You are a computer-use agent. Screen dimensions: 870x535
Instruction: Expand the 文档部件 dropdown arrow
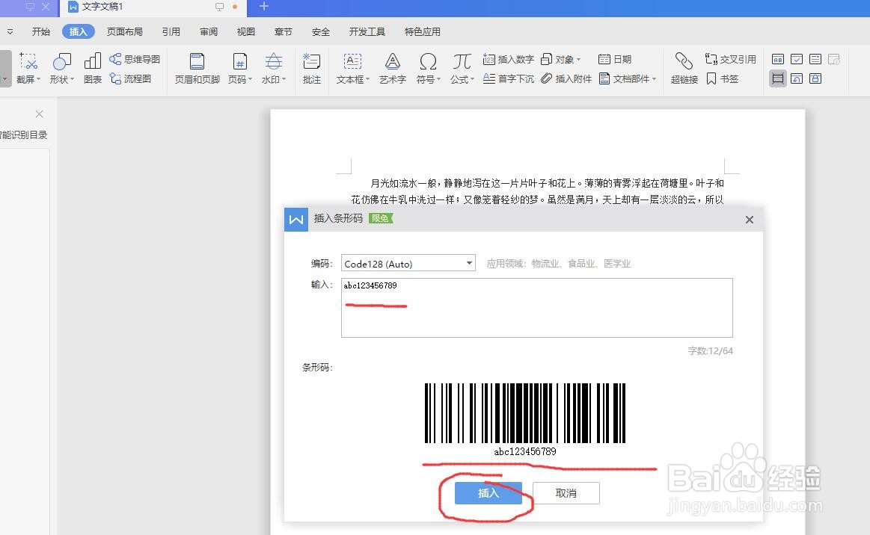[x=654, y=78]
